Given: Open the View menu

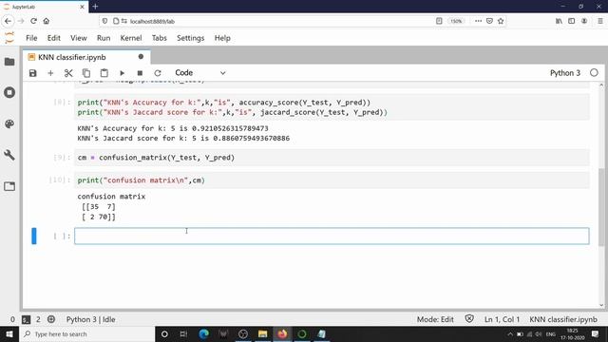Looking at the screenshot, I should click(x=78, y=38).
